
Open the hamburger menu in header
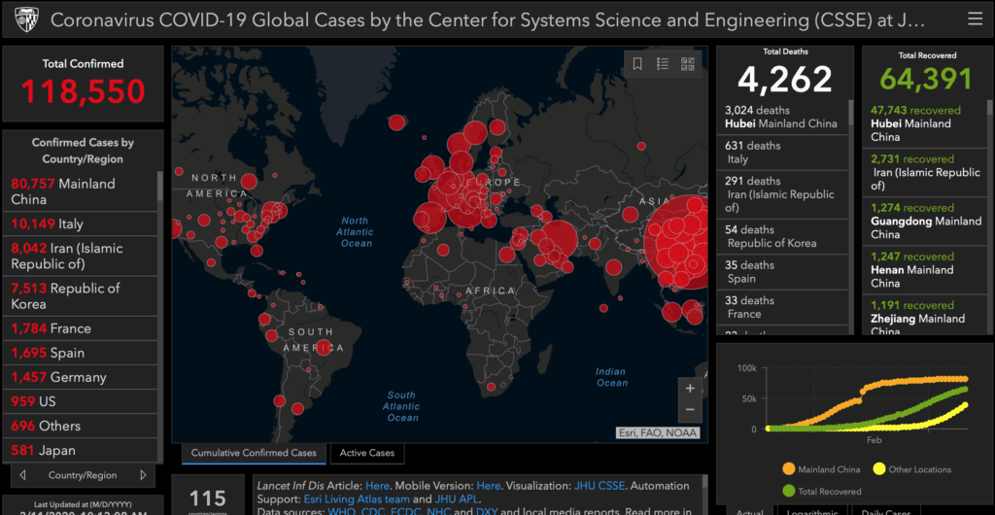tap(975, 19)
